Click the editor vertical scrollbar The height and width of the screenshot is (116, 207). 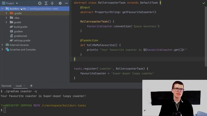coord(206,36)
